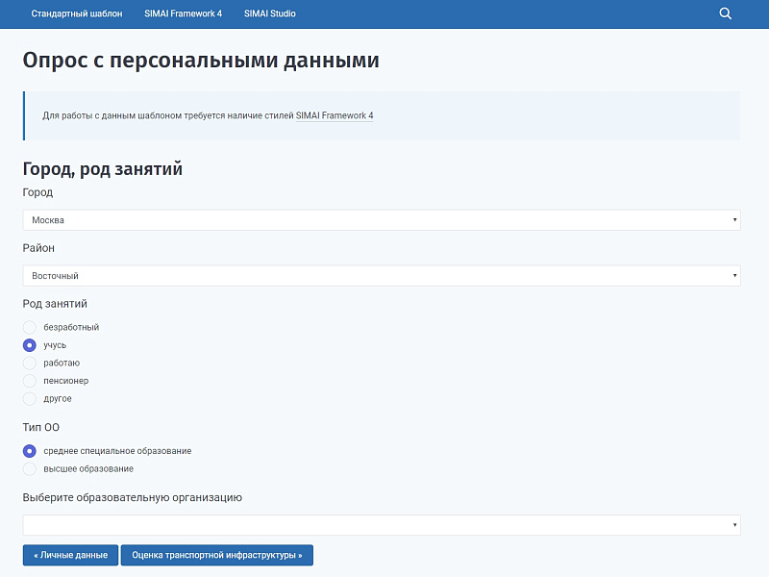Click the arrow on the organization dropdown

(x=732, y=525)
